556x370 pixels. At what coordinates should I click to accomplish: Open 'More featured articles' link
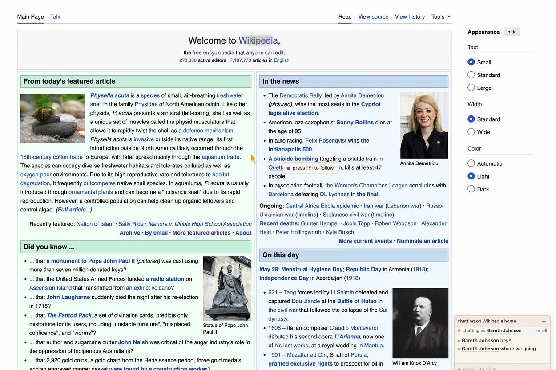201,233
